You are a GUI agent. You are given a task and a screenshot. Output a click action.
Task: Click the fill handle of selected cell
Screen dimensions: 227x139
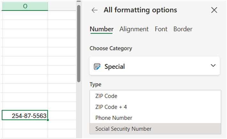pyautogui.click(x=48, y=120)
